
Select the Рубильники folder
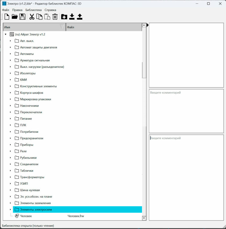pos(28,158)
